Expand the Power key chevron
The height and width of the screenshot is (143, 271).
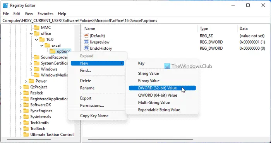pos(26,81)
